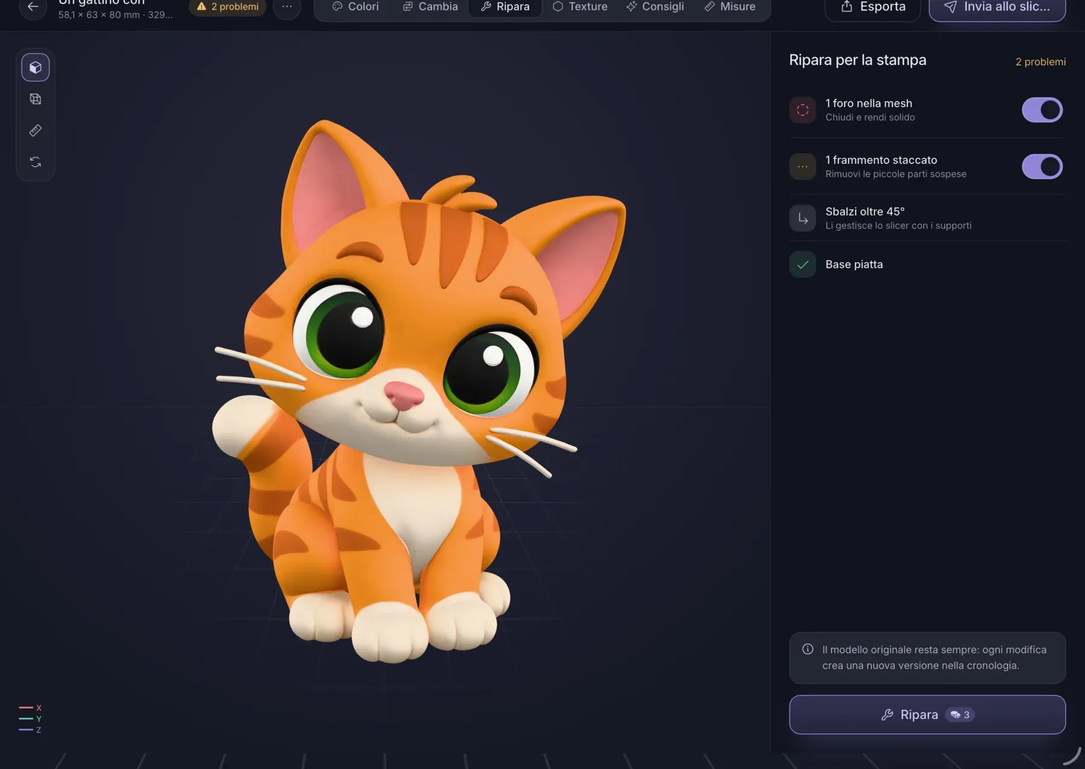Screen dimensions: 1085x769
Task: Open the Texture tab
Action: (580, 7)
